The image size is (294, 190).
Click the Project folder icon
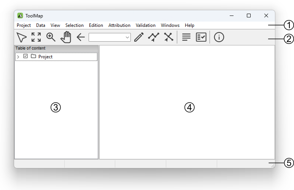pyautogui.click(x=33, y=56)
